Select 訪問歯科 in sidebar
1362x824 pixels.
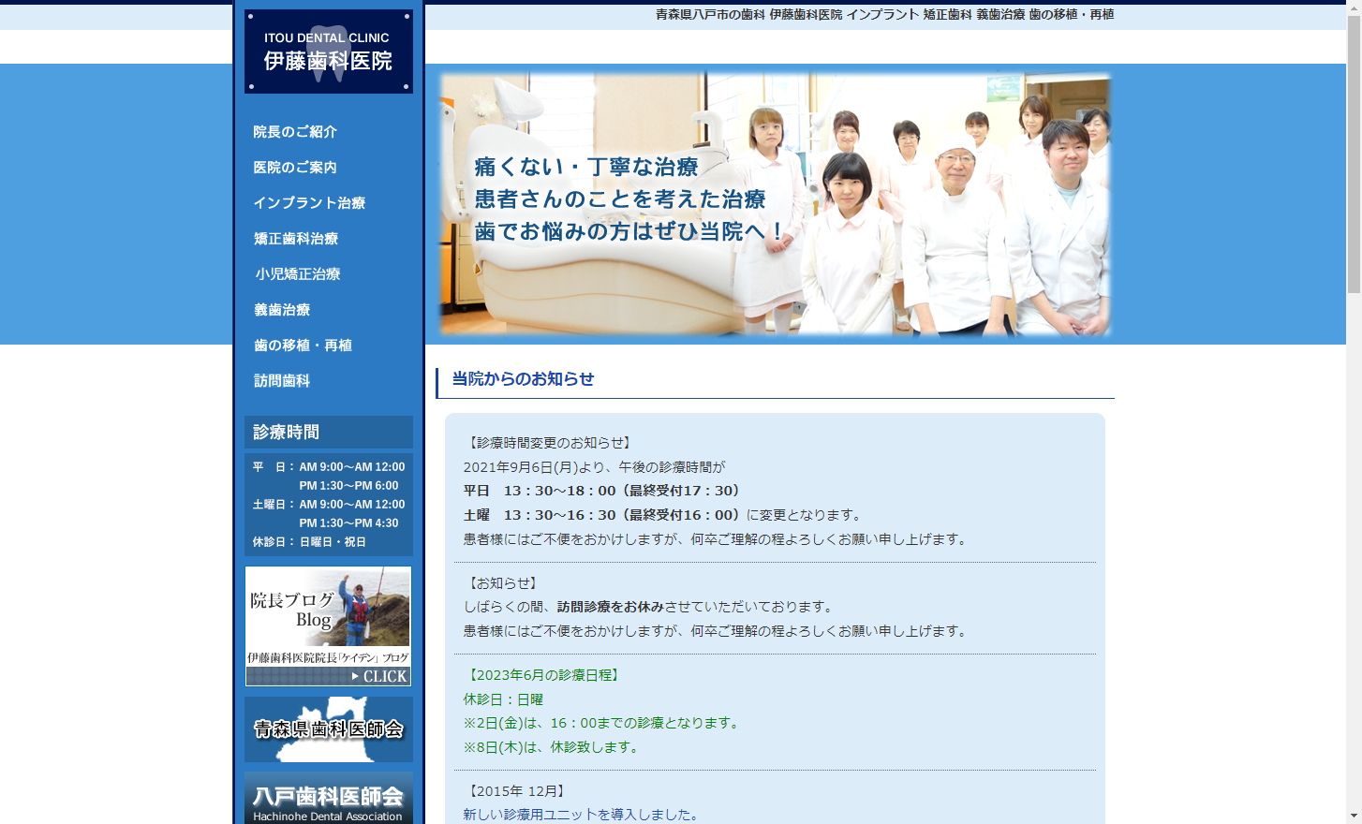pos(282,381)
